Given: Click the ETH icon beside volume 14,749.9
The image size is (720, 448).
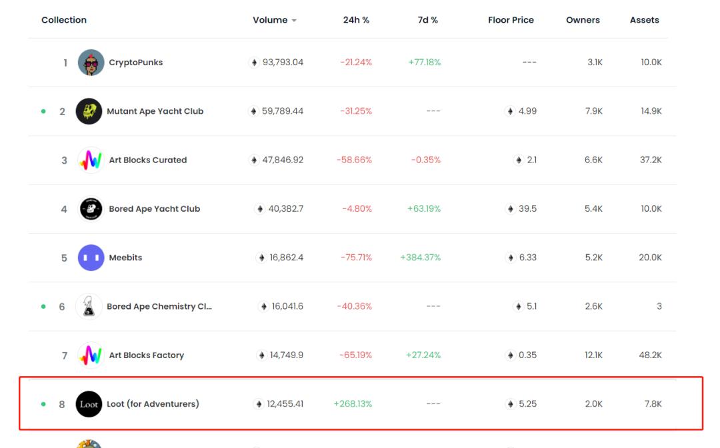Looking at the screenshot, I should tap(261, 355).
